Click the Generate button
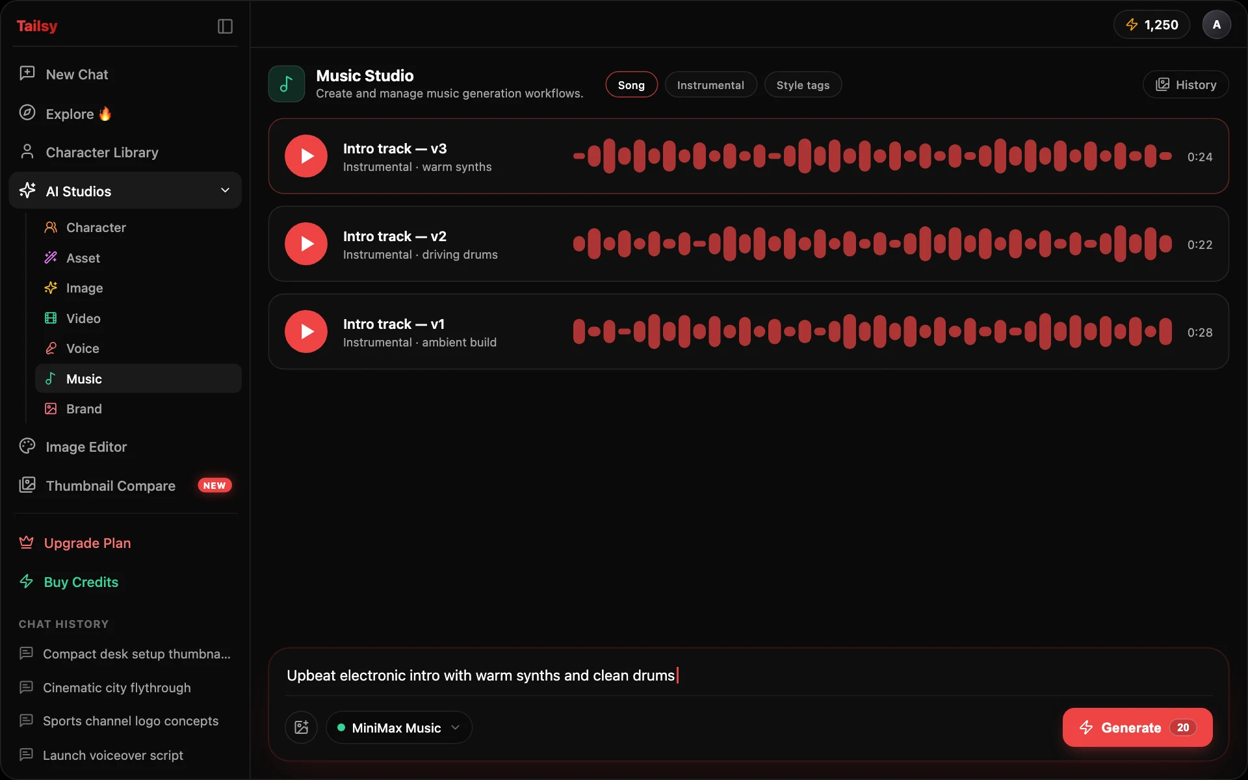Image resolution: width=1248 pixels, height=780 pixels. (x=1137, y=727)
